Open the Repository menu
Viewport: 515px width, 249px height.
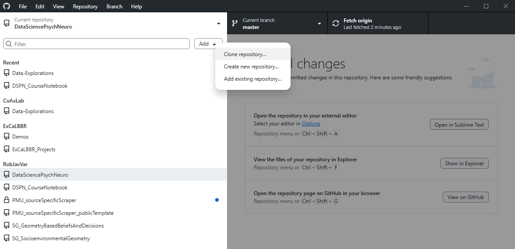85,6
